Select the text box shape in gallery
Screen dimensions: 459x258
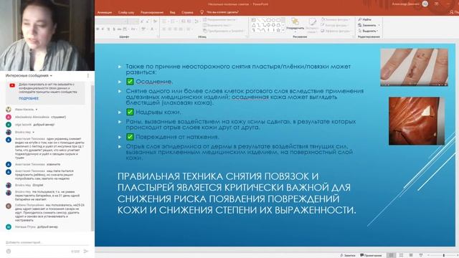click(253, 20)
